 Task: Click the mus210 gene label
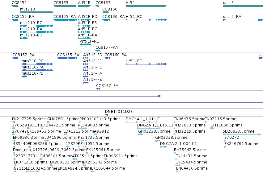click(x=28, y=9)
